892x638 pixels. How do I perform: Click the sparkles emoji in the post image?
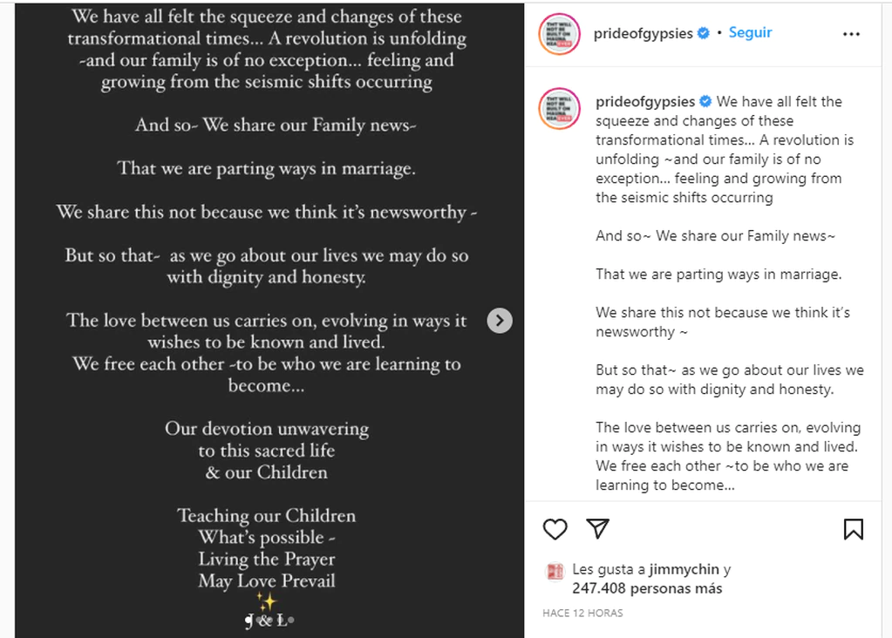point(267,601)
